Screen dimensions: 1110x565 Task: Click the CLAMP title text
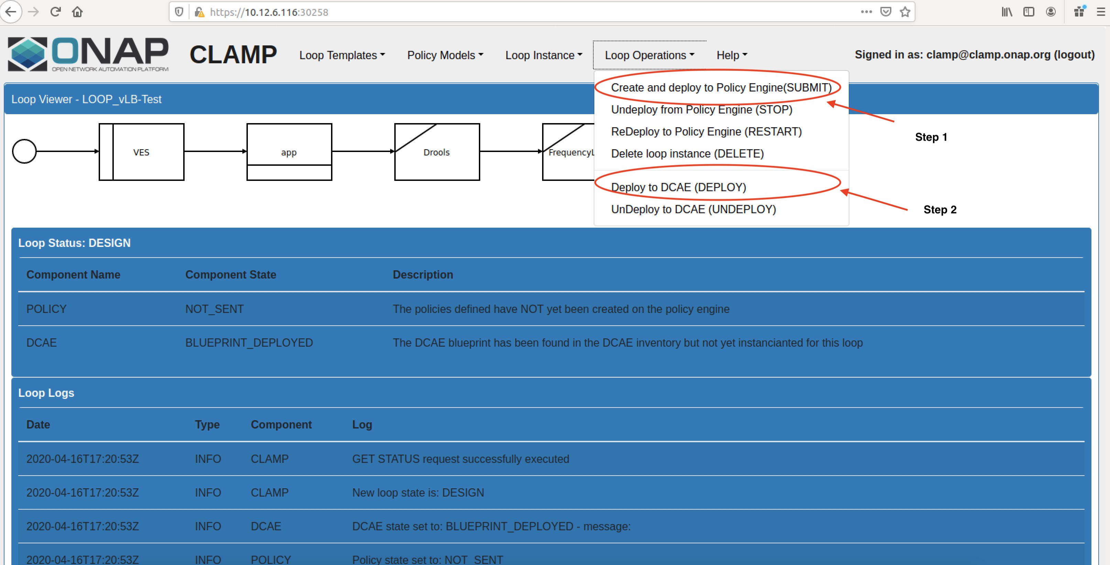[x=233, y=55]
